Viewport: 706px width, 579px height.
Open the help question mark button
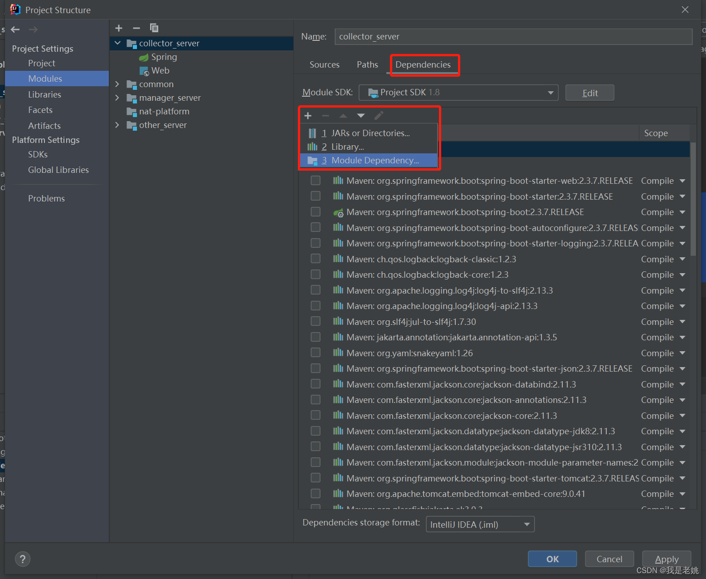pos(23,559)
